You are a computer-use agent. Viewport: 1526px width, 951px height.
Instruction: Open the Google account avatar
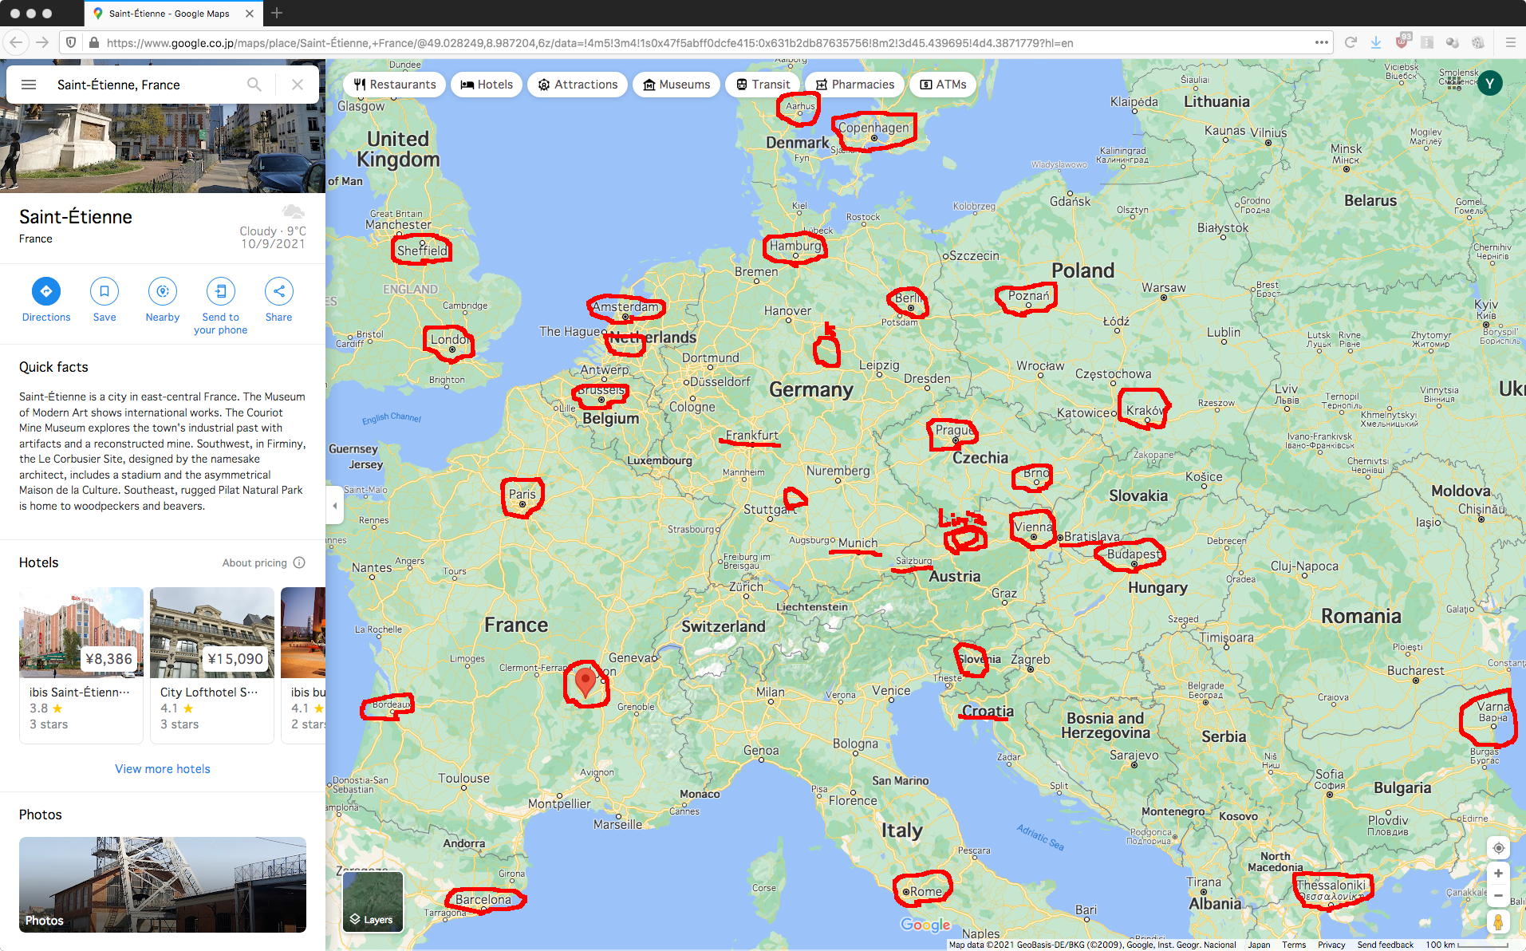pyautogui.click(x=1489, y=84)
